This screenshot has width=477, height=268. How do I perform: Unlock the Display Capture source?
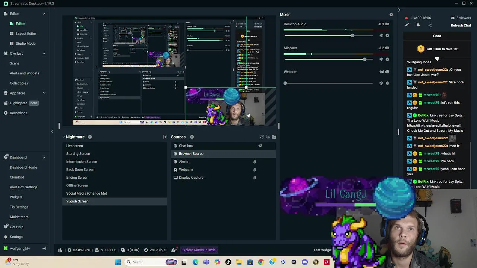255,178
